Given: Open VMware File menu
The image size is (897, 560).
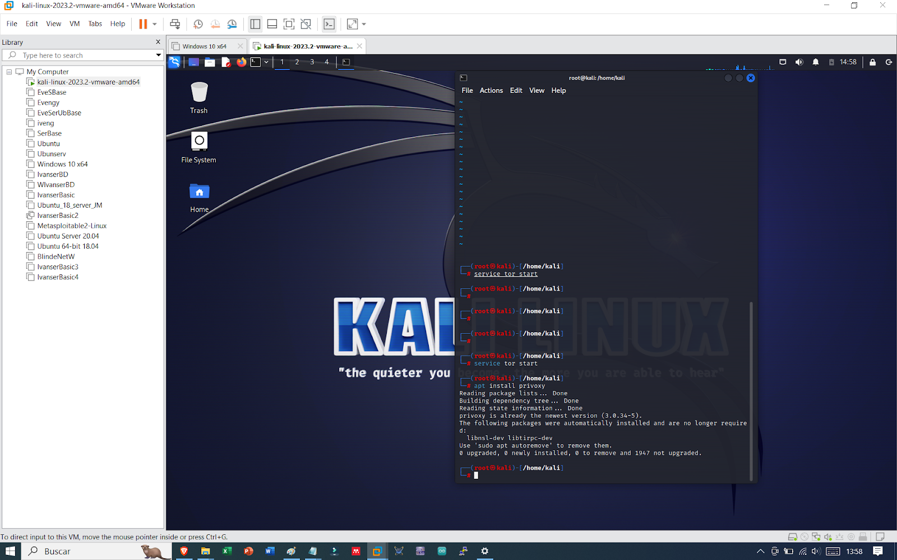Looking at the screenshot, I should tap(12, 24).
